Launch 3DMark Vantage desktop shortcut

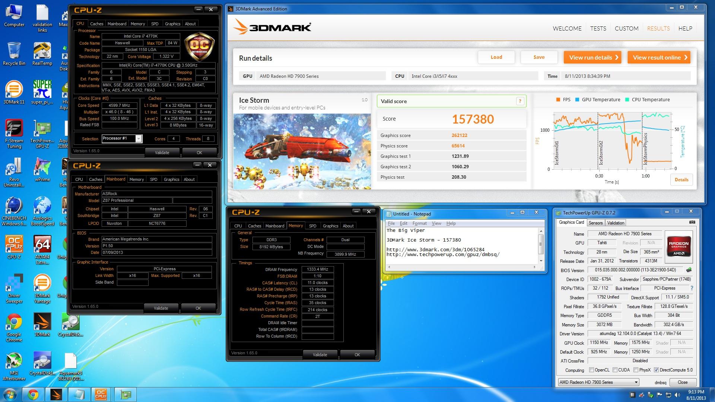click(x=42, y=289)
